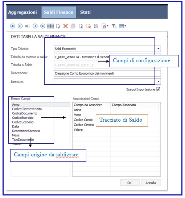This screenshot has width=185, height=198.
Task: Delete record with red X icon
Action: coord(66,26)
